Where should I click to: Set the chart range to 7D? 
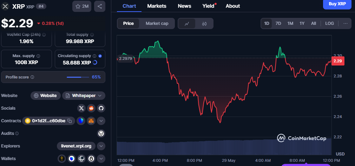point(278,23)
